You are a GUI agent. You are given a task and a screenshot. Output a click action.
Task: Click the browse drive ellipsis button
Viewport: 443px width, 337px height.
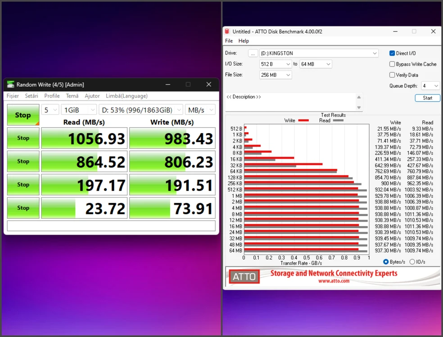coord(253,53)
